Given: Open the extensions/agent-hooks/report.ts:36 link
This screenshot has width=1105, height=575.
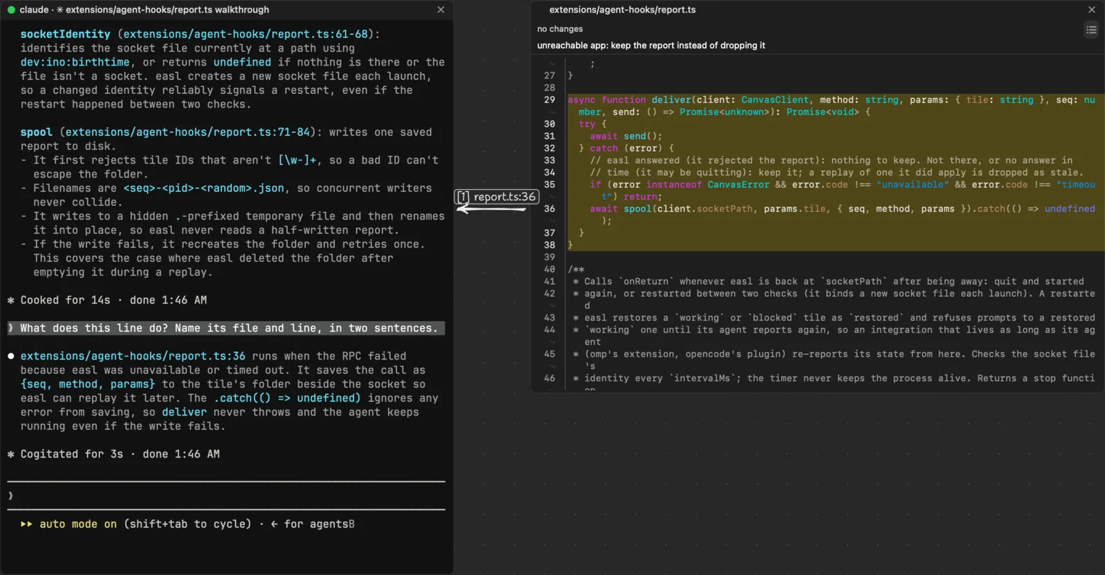Looking at the screenshot, I should click(x=133, y=355).
